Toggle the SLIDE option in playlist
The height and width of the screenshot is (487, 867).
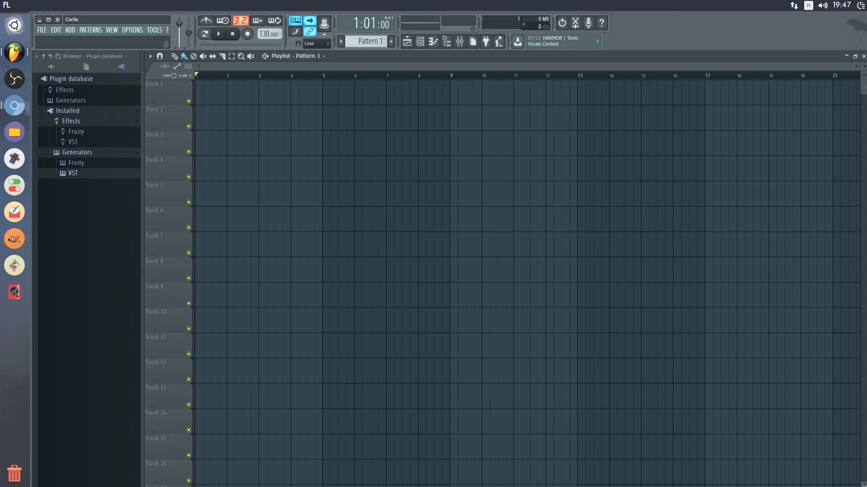point(185,75)
